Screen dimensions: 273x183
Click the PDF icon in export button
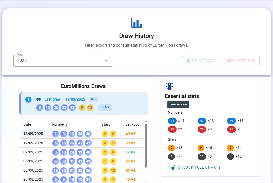click(229, 61)
